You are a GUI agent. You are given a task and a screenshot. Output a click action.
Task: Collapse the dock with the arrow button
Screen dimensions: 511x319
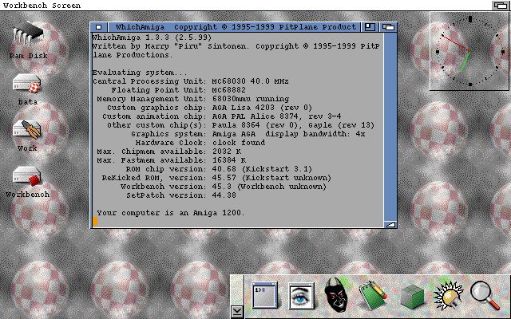237,312
